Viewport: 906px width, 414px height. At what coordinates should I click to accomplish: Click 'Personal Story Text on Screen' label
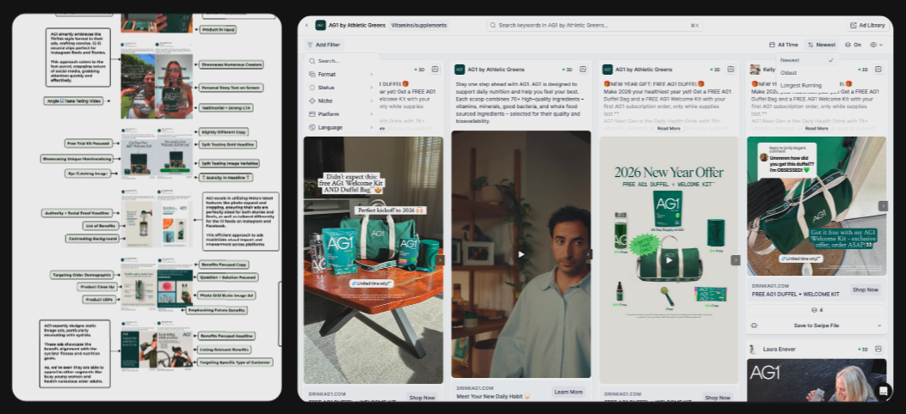coord(231,88)
